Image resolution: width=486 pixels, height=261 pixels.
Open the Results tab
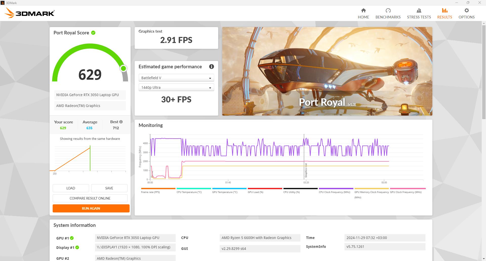coord(444,13)
